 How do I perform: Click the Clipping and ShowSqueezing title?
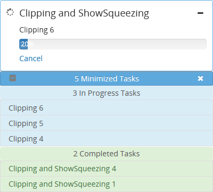click(x=84, y=13)
